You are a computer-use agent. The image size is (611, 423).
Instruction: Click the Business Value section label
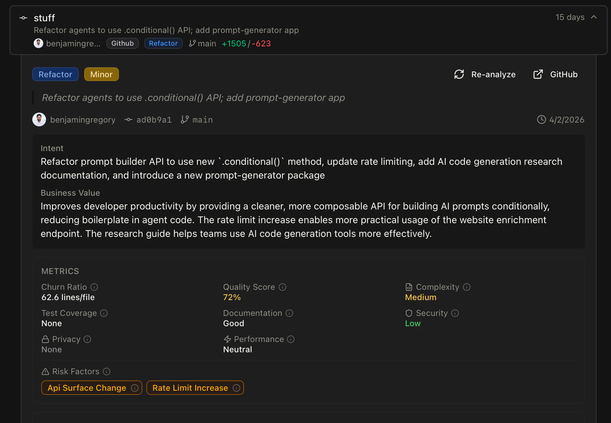tap(70, 193)
